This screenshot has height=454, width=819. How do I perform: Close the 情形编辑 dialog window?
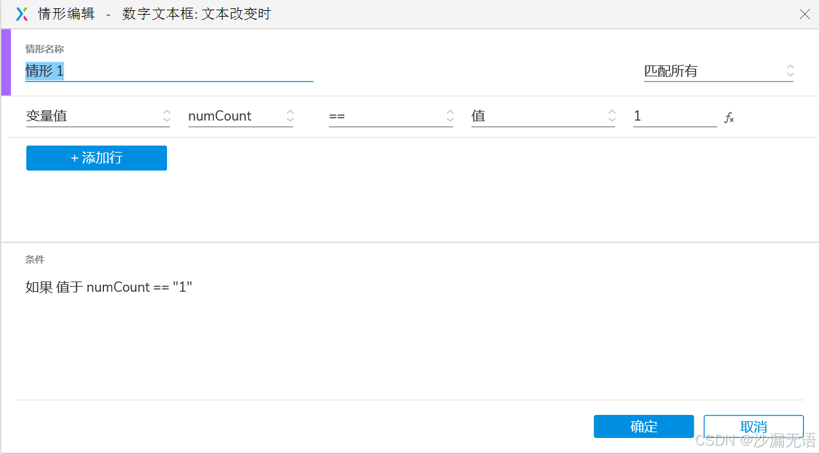coord(804,14)
